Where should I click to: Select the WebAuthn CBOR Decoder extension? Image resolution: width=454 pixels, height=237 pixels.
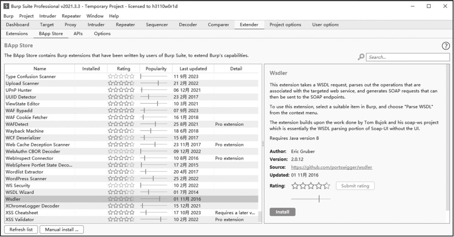131,151
